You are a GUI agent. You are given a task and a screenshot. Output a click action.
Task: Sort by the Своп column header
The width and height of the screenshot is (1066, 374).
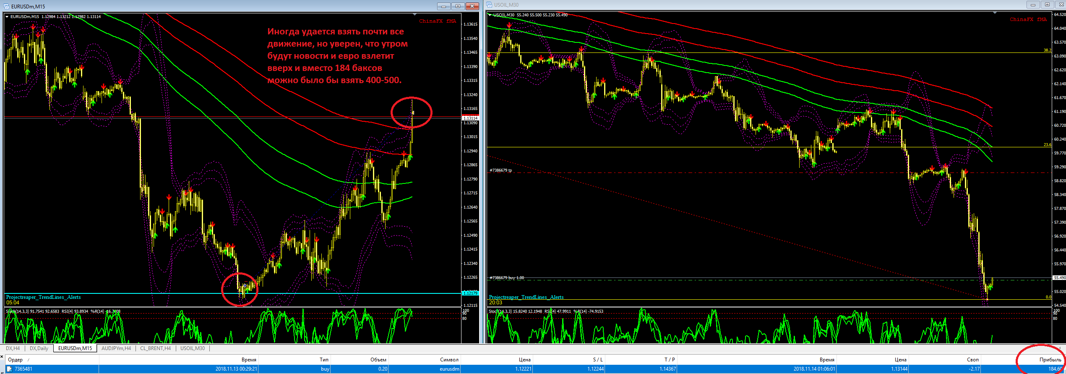tap(945, 360)
